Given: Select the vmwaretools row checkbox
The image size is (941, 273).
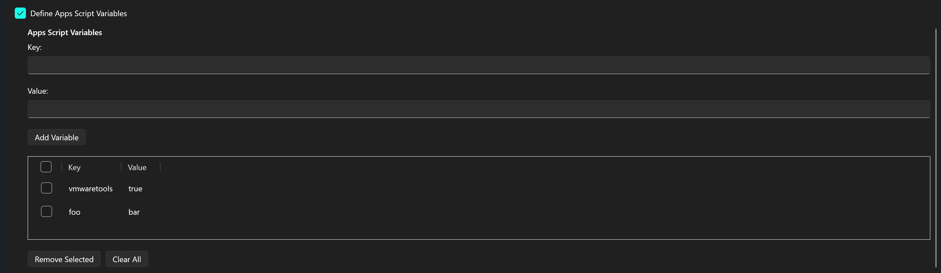Looking at the screenshot, I should pos(46,188).
